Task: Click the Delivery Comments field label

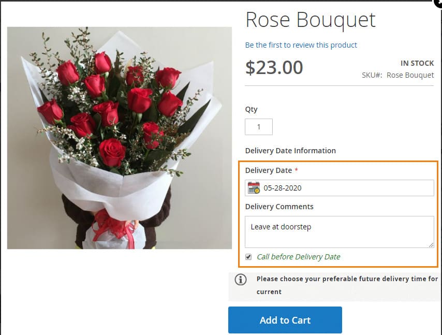Action: (x=279, y=207)
